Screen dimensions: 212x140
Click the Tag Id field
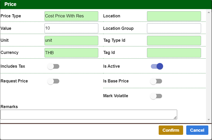coord(174,53)
